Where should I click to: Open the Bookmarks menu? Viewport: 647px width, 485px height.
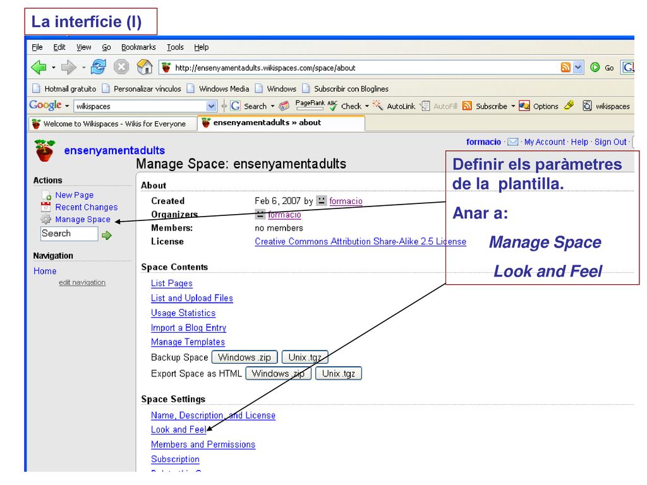pyautogui.click(x=138, y=47)
